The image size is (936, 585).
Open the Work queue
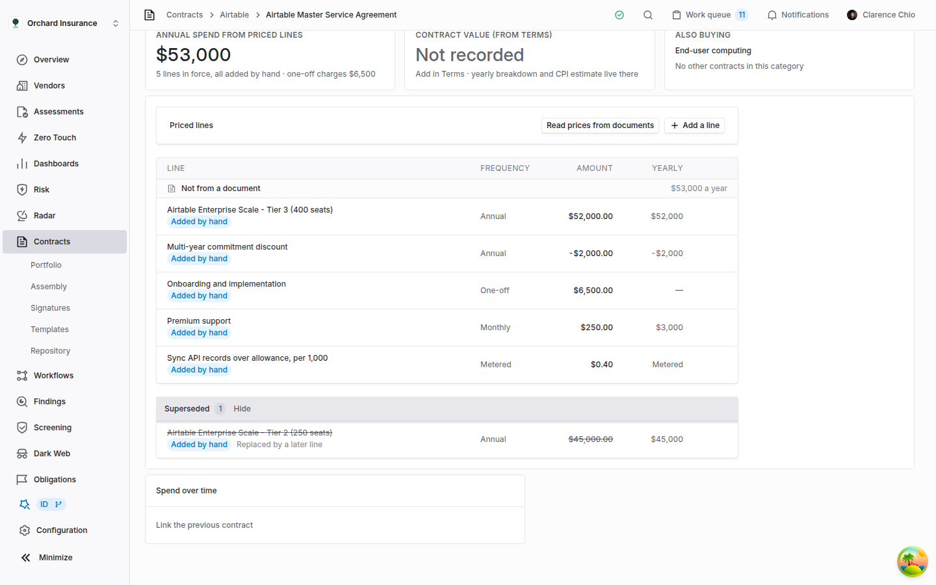click(x=710, y=15)
